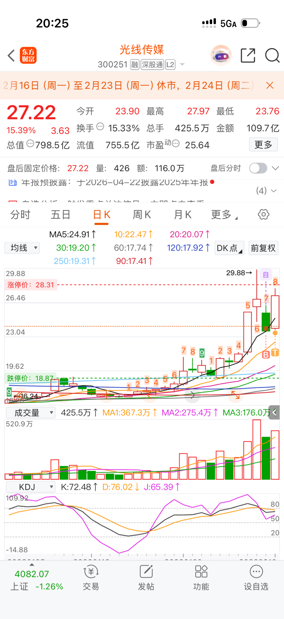
Task: Expand the after-hours panel chevron
Action: [275, 168]
